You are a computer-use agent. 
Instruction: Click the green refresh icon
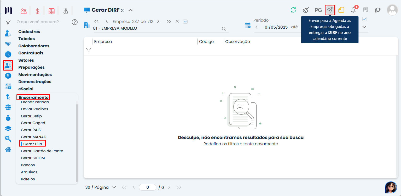click(293, 10)
